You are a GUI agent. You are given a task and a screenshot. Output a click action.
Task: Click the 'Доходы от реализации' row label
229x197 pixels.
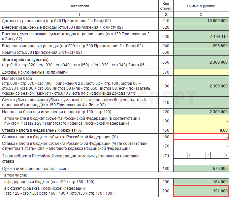(x=56, y=21)
